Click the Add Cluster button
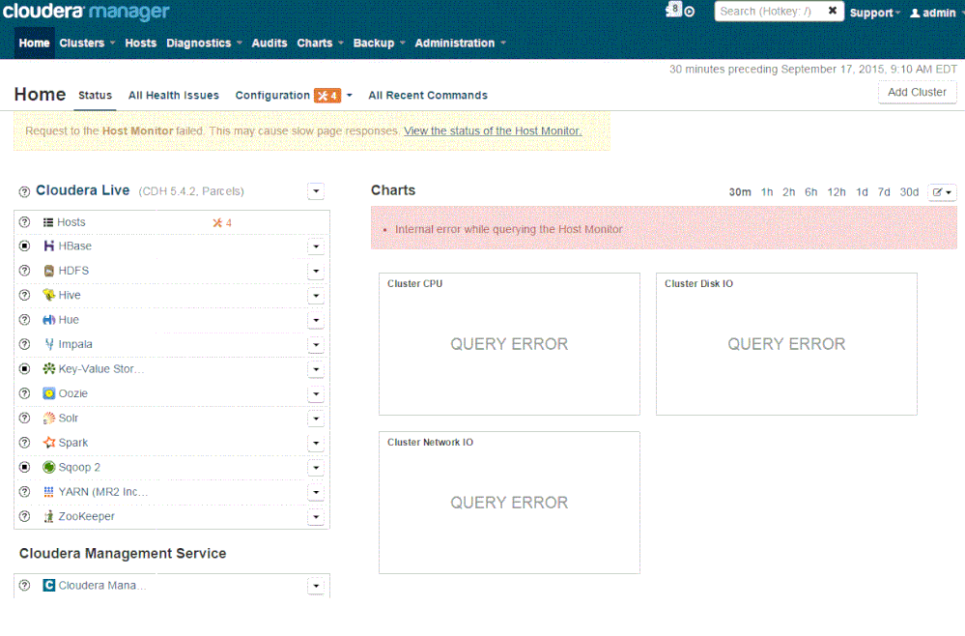 916,92
